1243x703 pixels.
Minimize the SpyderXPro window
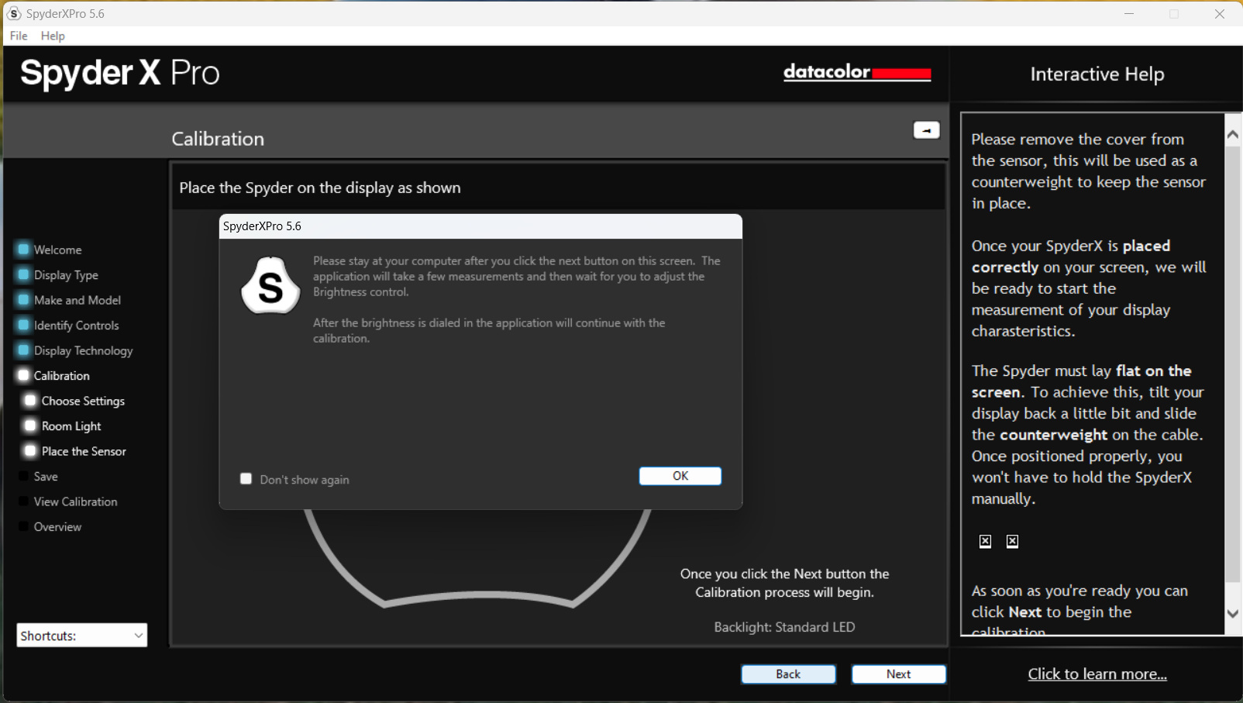(1129, 14)
